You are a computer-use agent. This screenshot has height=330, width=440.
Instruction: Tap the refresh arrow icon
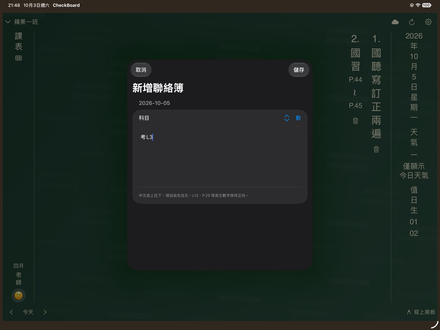[412, 22]
